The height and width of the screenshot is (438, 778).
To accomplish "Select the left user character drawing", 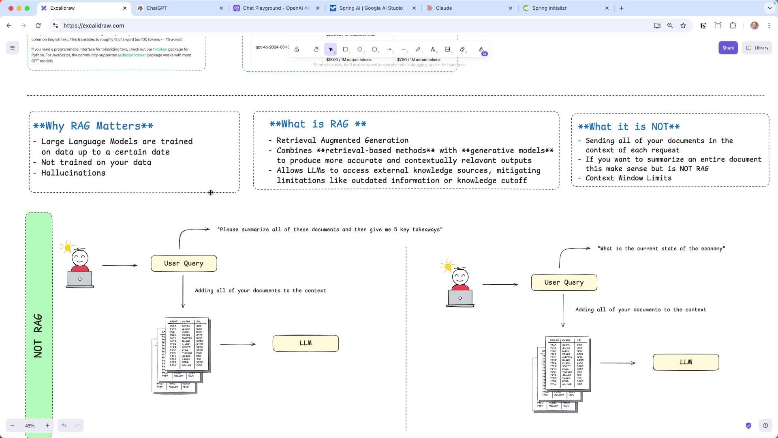I will pyautogui.click(x=77, y=264).
